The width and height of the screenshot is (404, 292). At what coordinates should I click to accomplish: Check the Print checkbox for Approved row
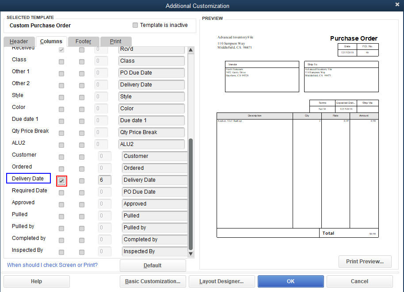tap(82, 204)
